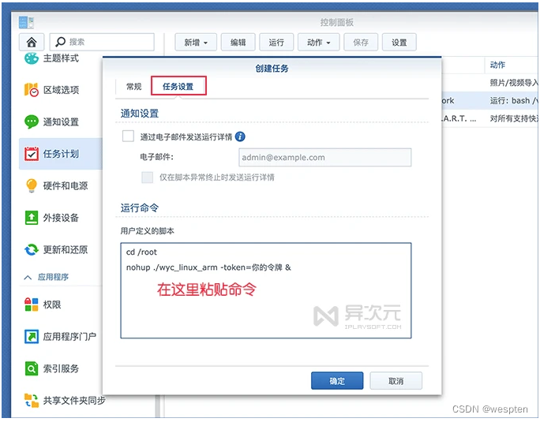Open the 通知设置 speech bubble icon
The image size is (540, 422).
(32, 121)
